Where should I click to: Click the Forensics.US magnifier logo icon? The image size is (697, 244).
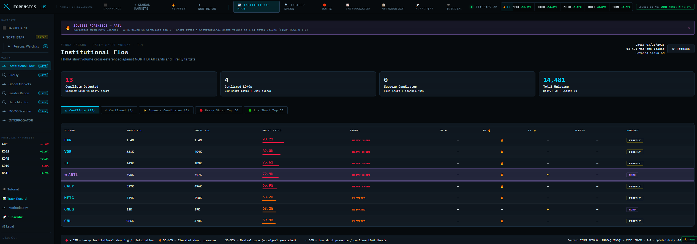[x=7, y=7]
